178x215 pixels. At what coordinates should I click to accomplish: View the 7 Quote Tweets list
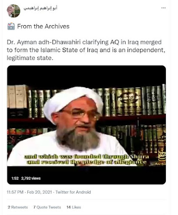click(x=47, y=207)
